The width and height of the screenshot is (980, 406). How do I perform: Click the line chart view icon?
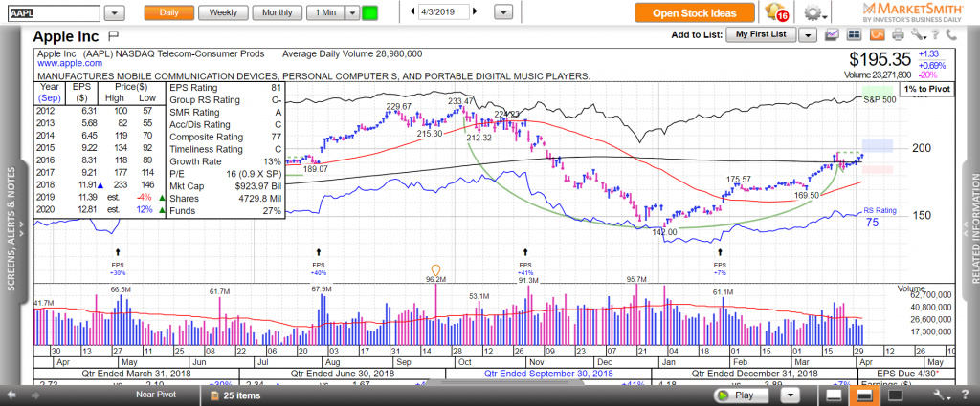tap(831, 34)
